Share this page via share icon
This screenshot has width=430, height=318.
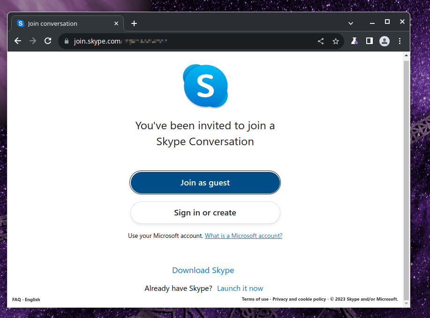click(x=321, y=41)
